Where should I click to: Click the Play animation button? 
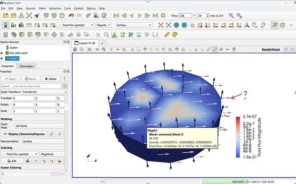[140, 15]
